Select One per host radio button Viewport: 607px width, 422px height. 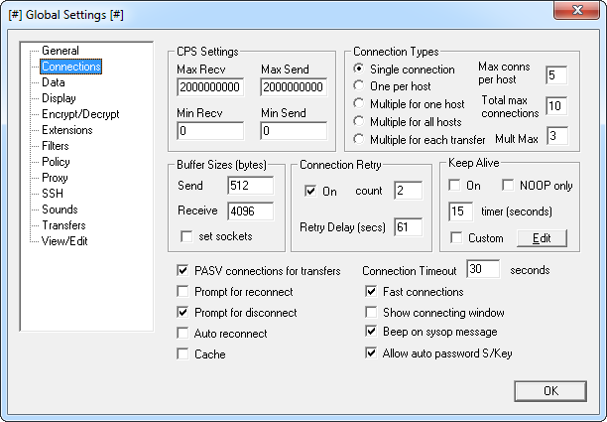point(359,85)
